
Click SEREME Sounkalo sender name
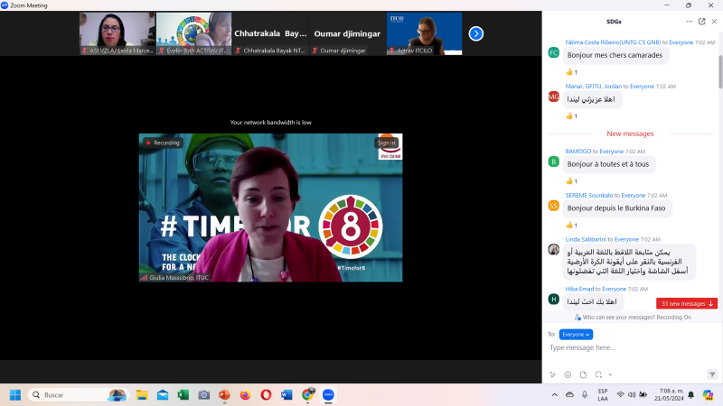(589, 195)
